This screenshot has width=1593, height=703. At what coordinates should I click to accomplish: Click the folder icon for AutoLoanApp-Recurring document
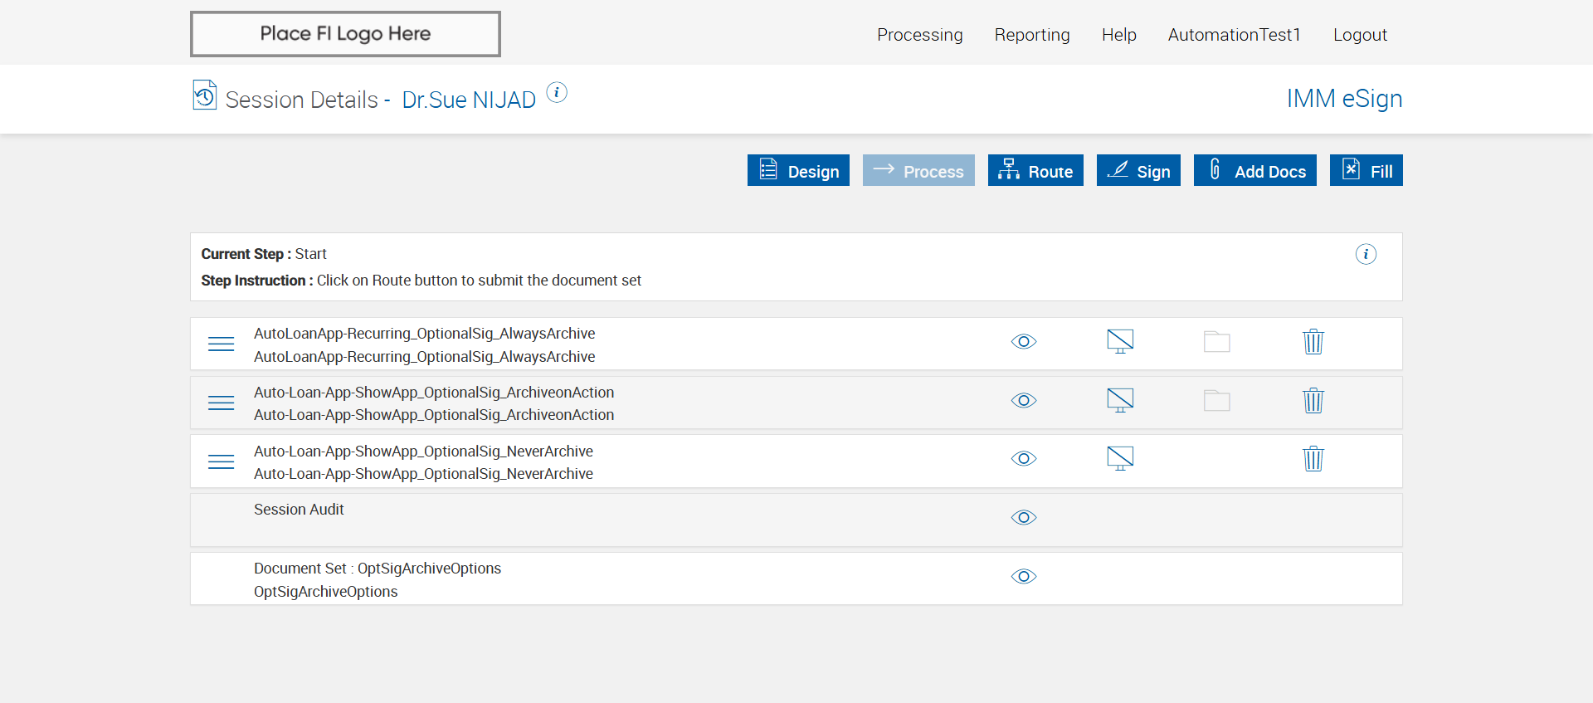coord(1216,341)
